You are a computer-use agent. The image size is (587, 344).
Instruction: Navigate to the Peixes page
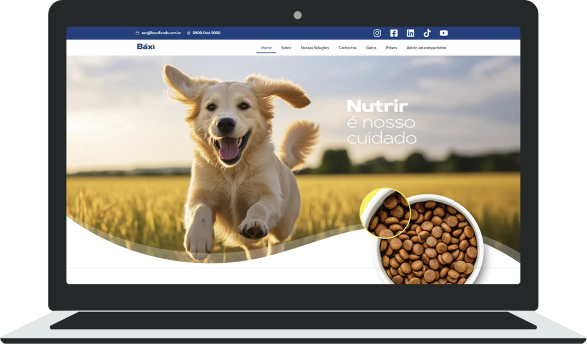pos(392,48)
